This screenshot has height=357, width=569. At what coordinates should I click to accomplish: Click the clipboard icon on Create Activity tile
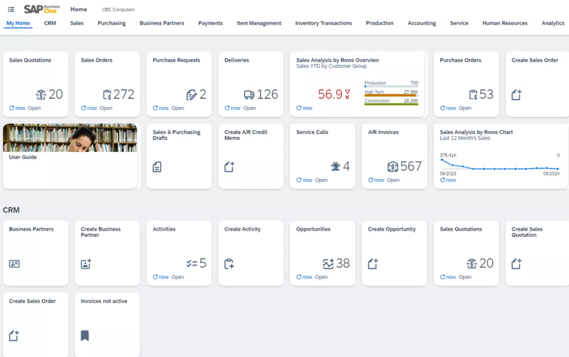point(229,263)
